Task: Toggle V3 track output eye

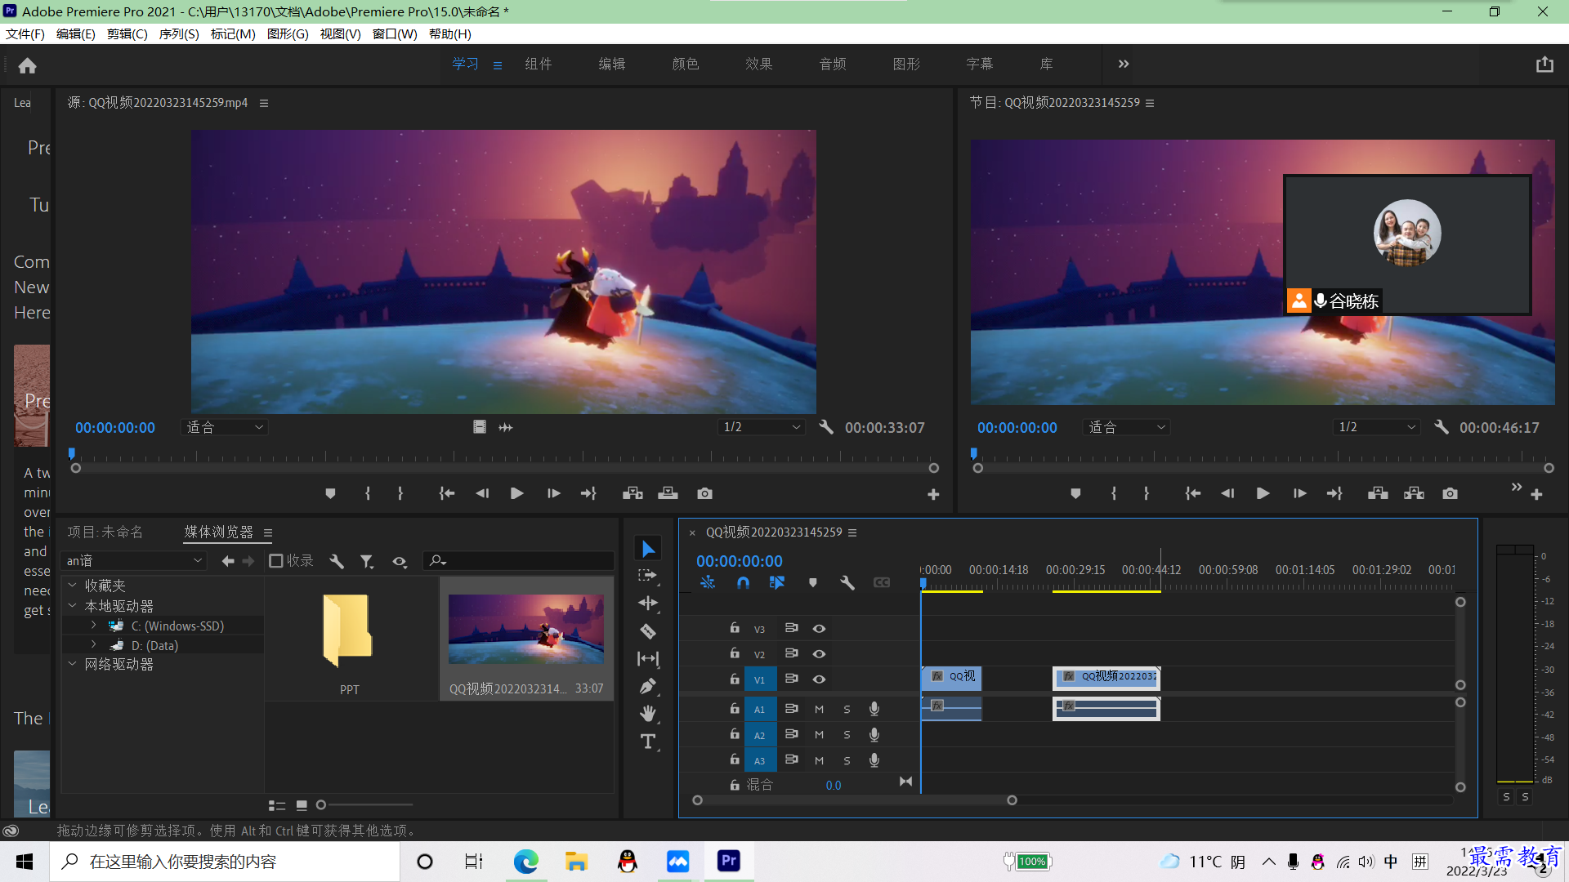Action: click(819, 628)
